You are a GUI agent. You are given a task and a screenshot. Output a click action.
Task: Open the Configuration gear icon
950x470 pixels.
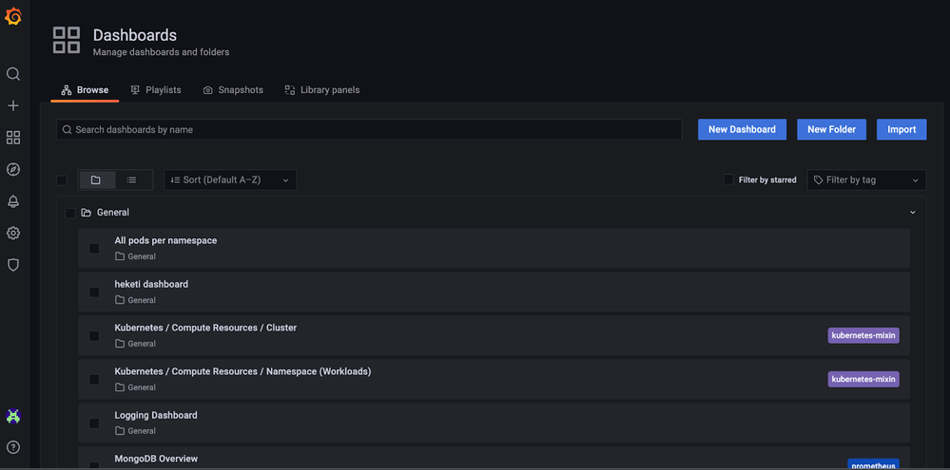(x=13, y=234)
